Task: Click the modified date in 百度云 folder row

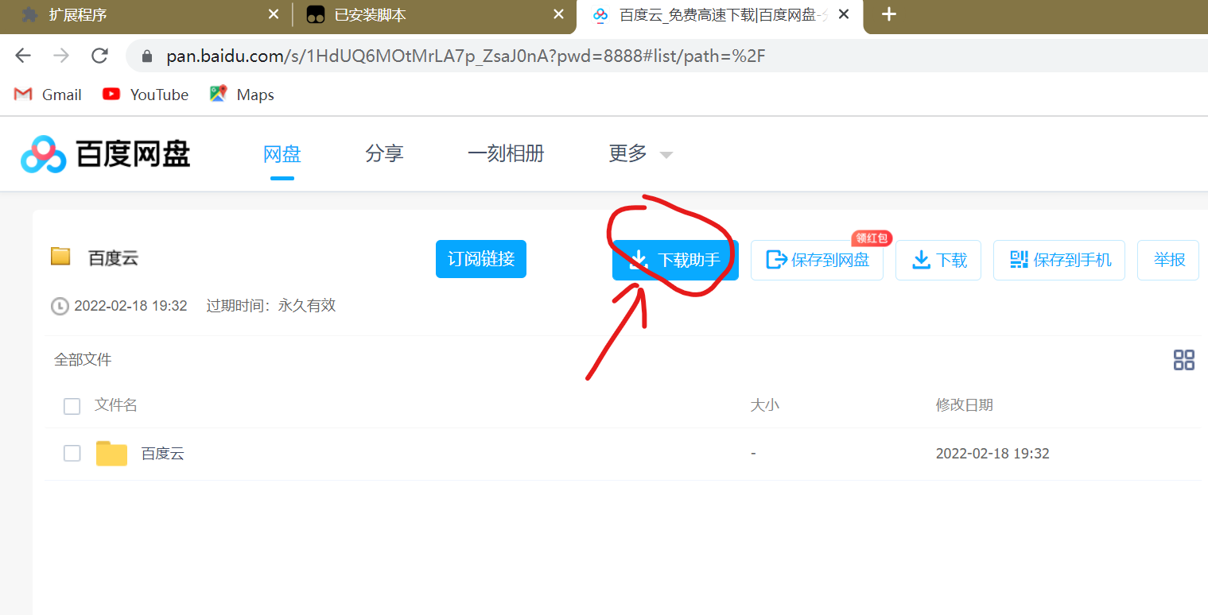Action: coord(992,454)
